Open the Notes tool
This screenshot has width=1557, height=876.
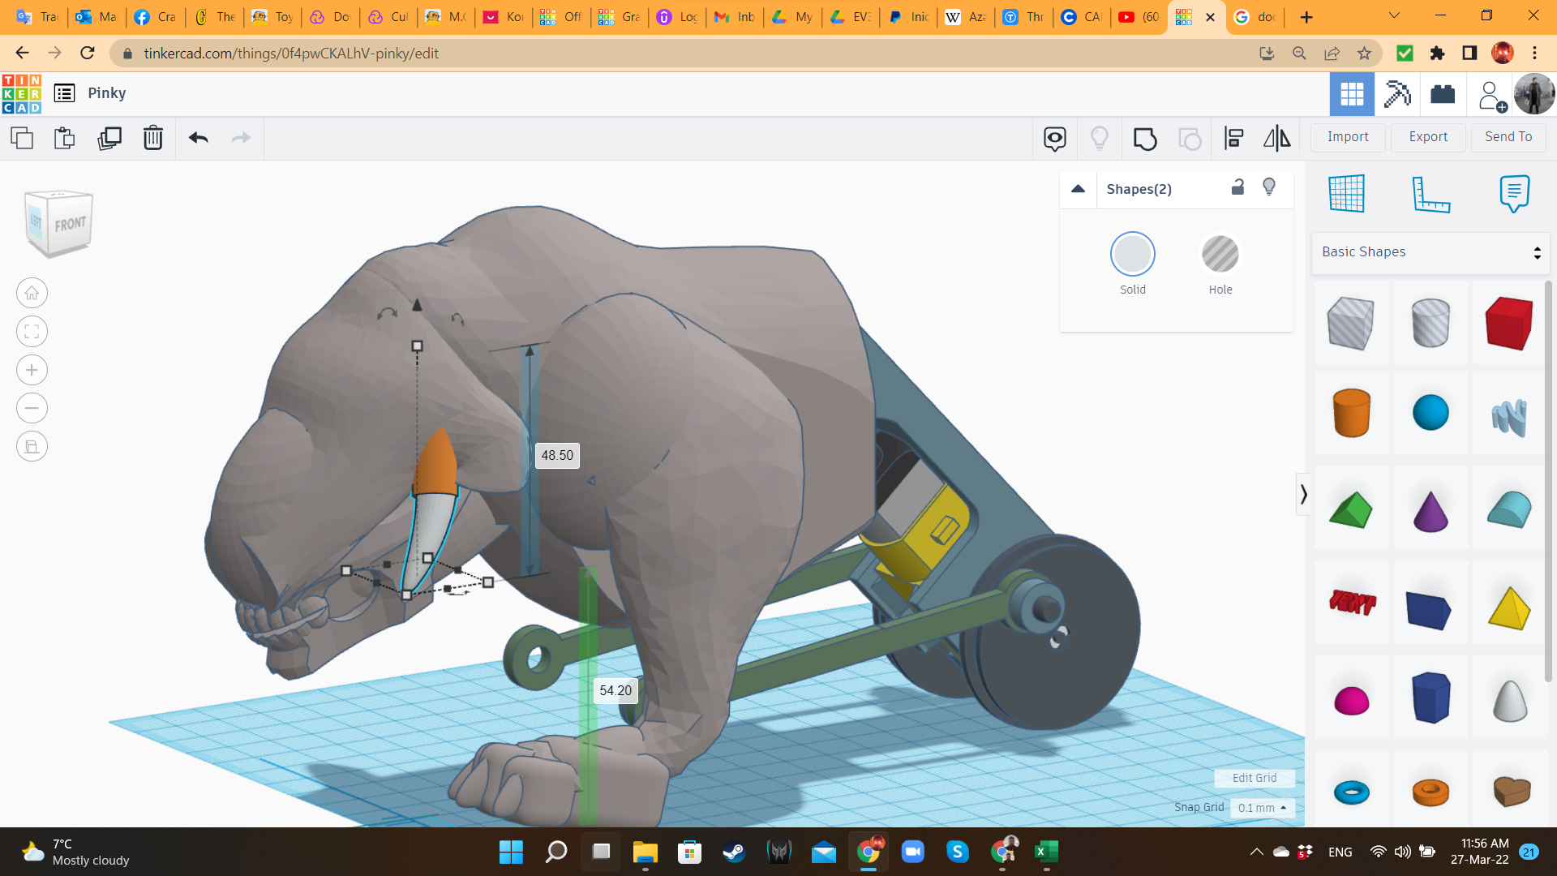1514,194
